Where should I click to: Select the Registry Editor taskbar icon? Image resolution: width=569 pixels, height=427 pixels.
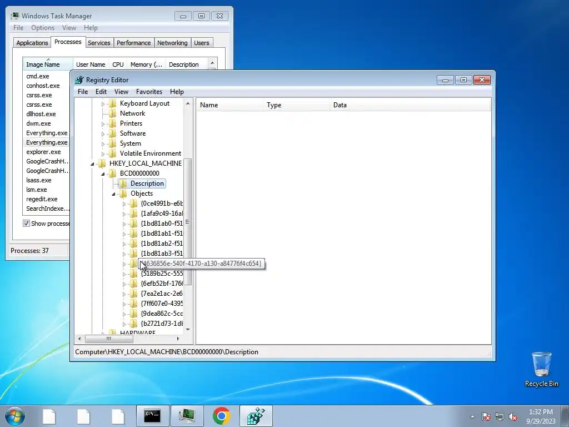pyautogui.click(x=256, y=416)
